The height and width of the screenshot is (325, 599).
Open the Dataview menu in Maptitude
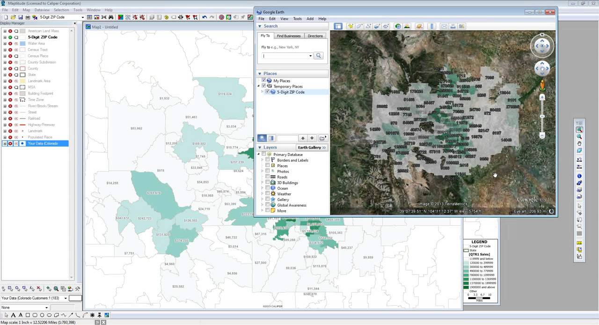(x=42, y=10)
